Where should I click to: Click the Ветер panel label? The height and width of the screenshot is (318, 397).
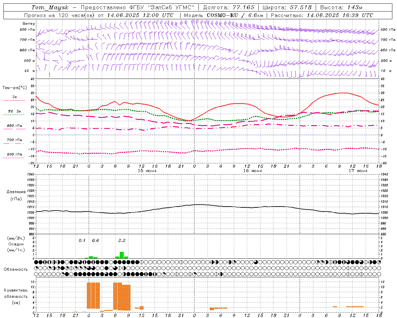[29, 24]
